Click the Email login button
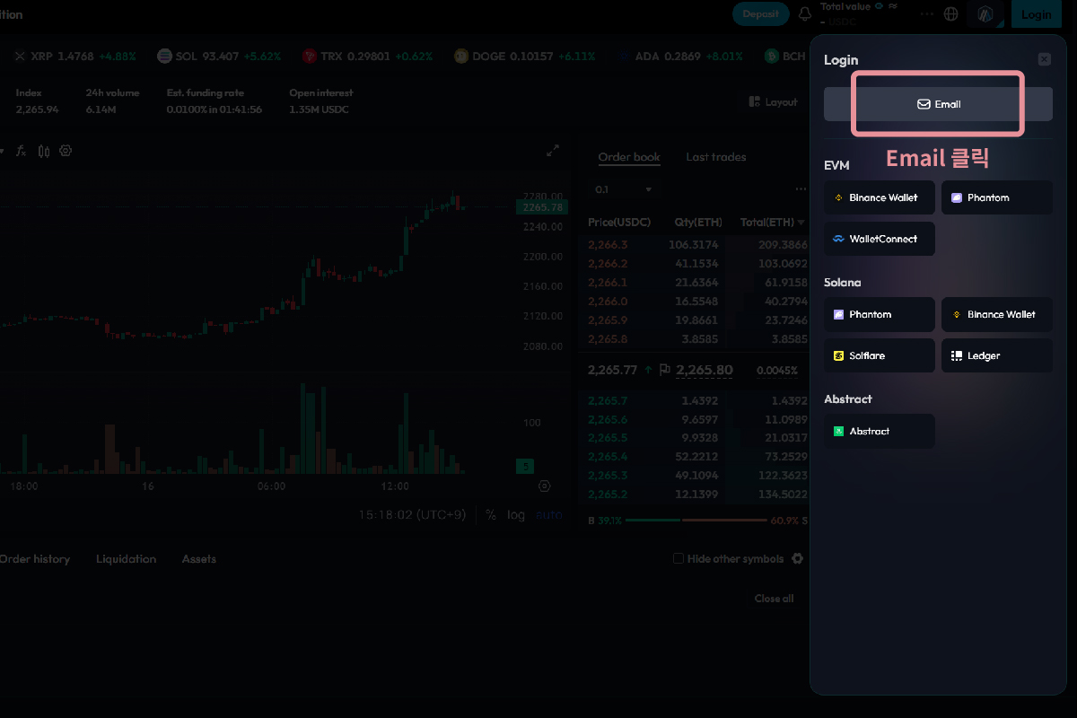 tap(938, 104)
